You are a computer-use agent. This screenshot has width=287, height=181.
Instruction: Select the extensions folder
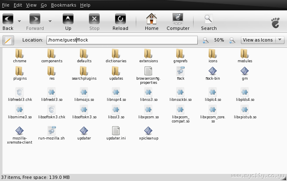tap(148, 56)
